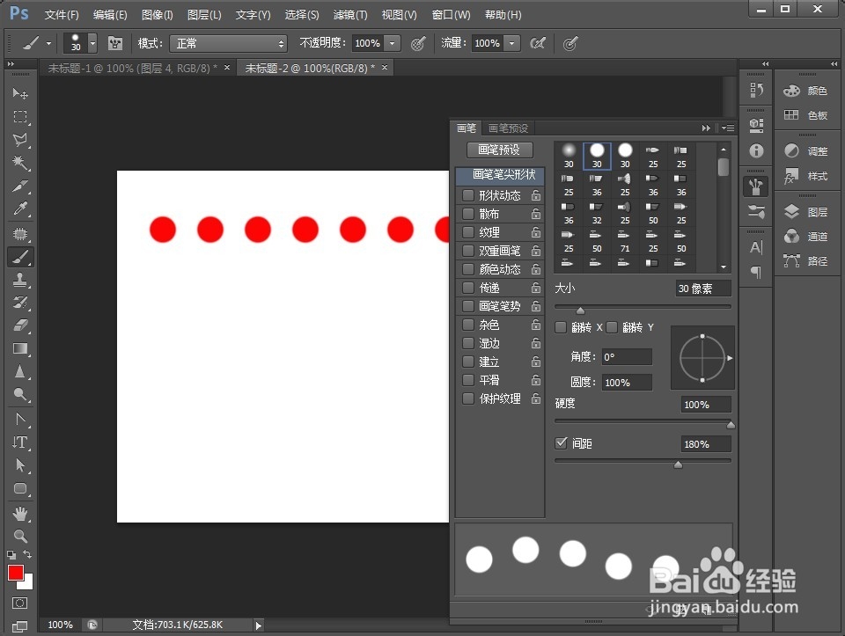The height and width of the screenshot is (636, 845).
Task: Open the tool preset picker arrow
Action: tap(48, 43)
